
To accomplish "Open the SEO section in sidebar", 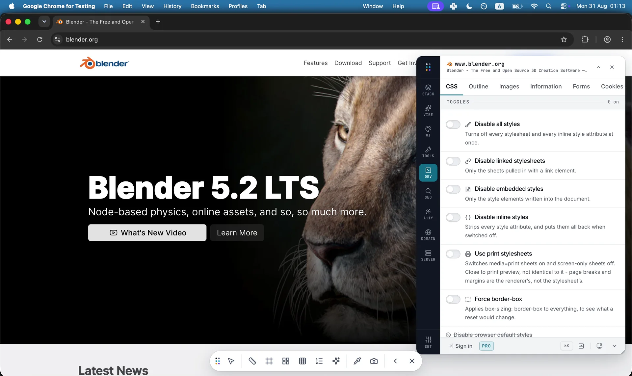I will pos(428,194).
